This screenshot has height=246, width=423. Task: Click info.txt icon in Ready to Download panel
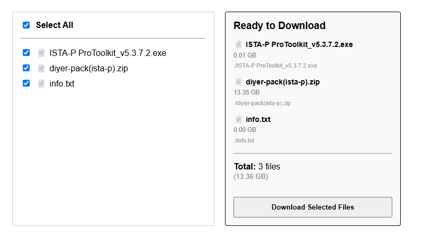point(238,119)
